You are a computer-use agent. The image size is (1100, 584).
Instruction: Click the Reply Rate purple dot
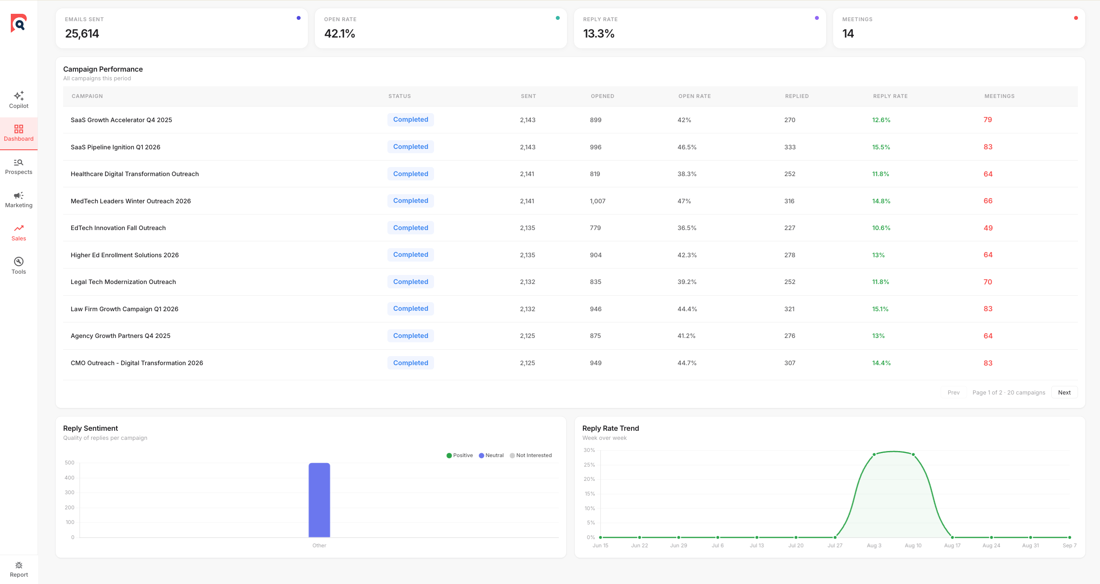point(817,18)
